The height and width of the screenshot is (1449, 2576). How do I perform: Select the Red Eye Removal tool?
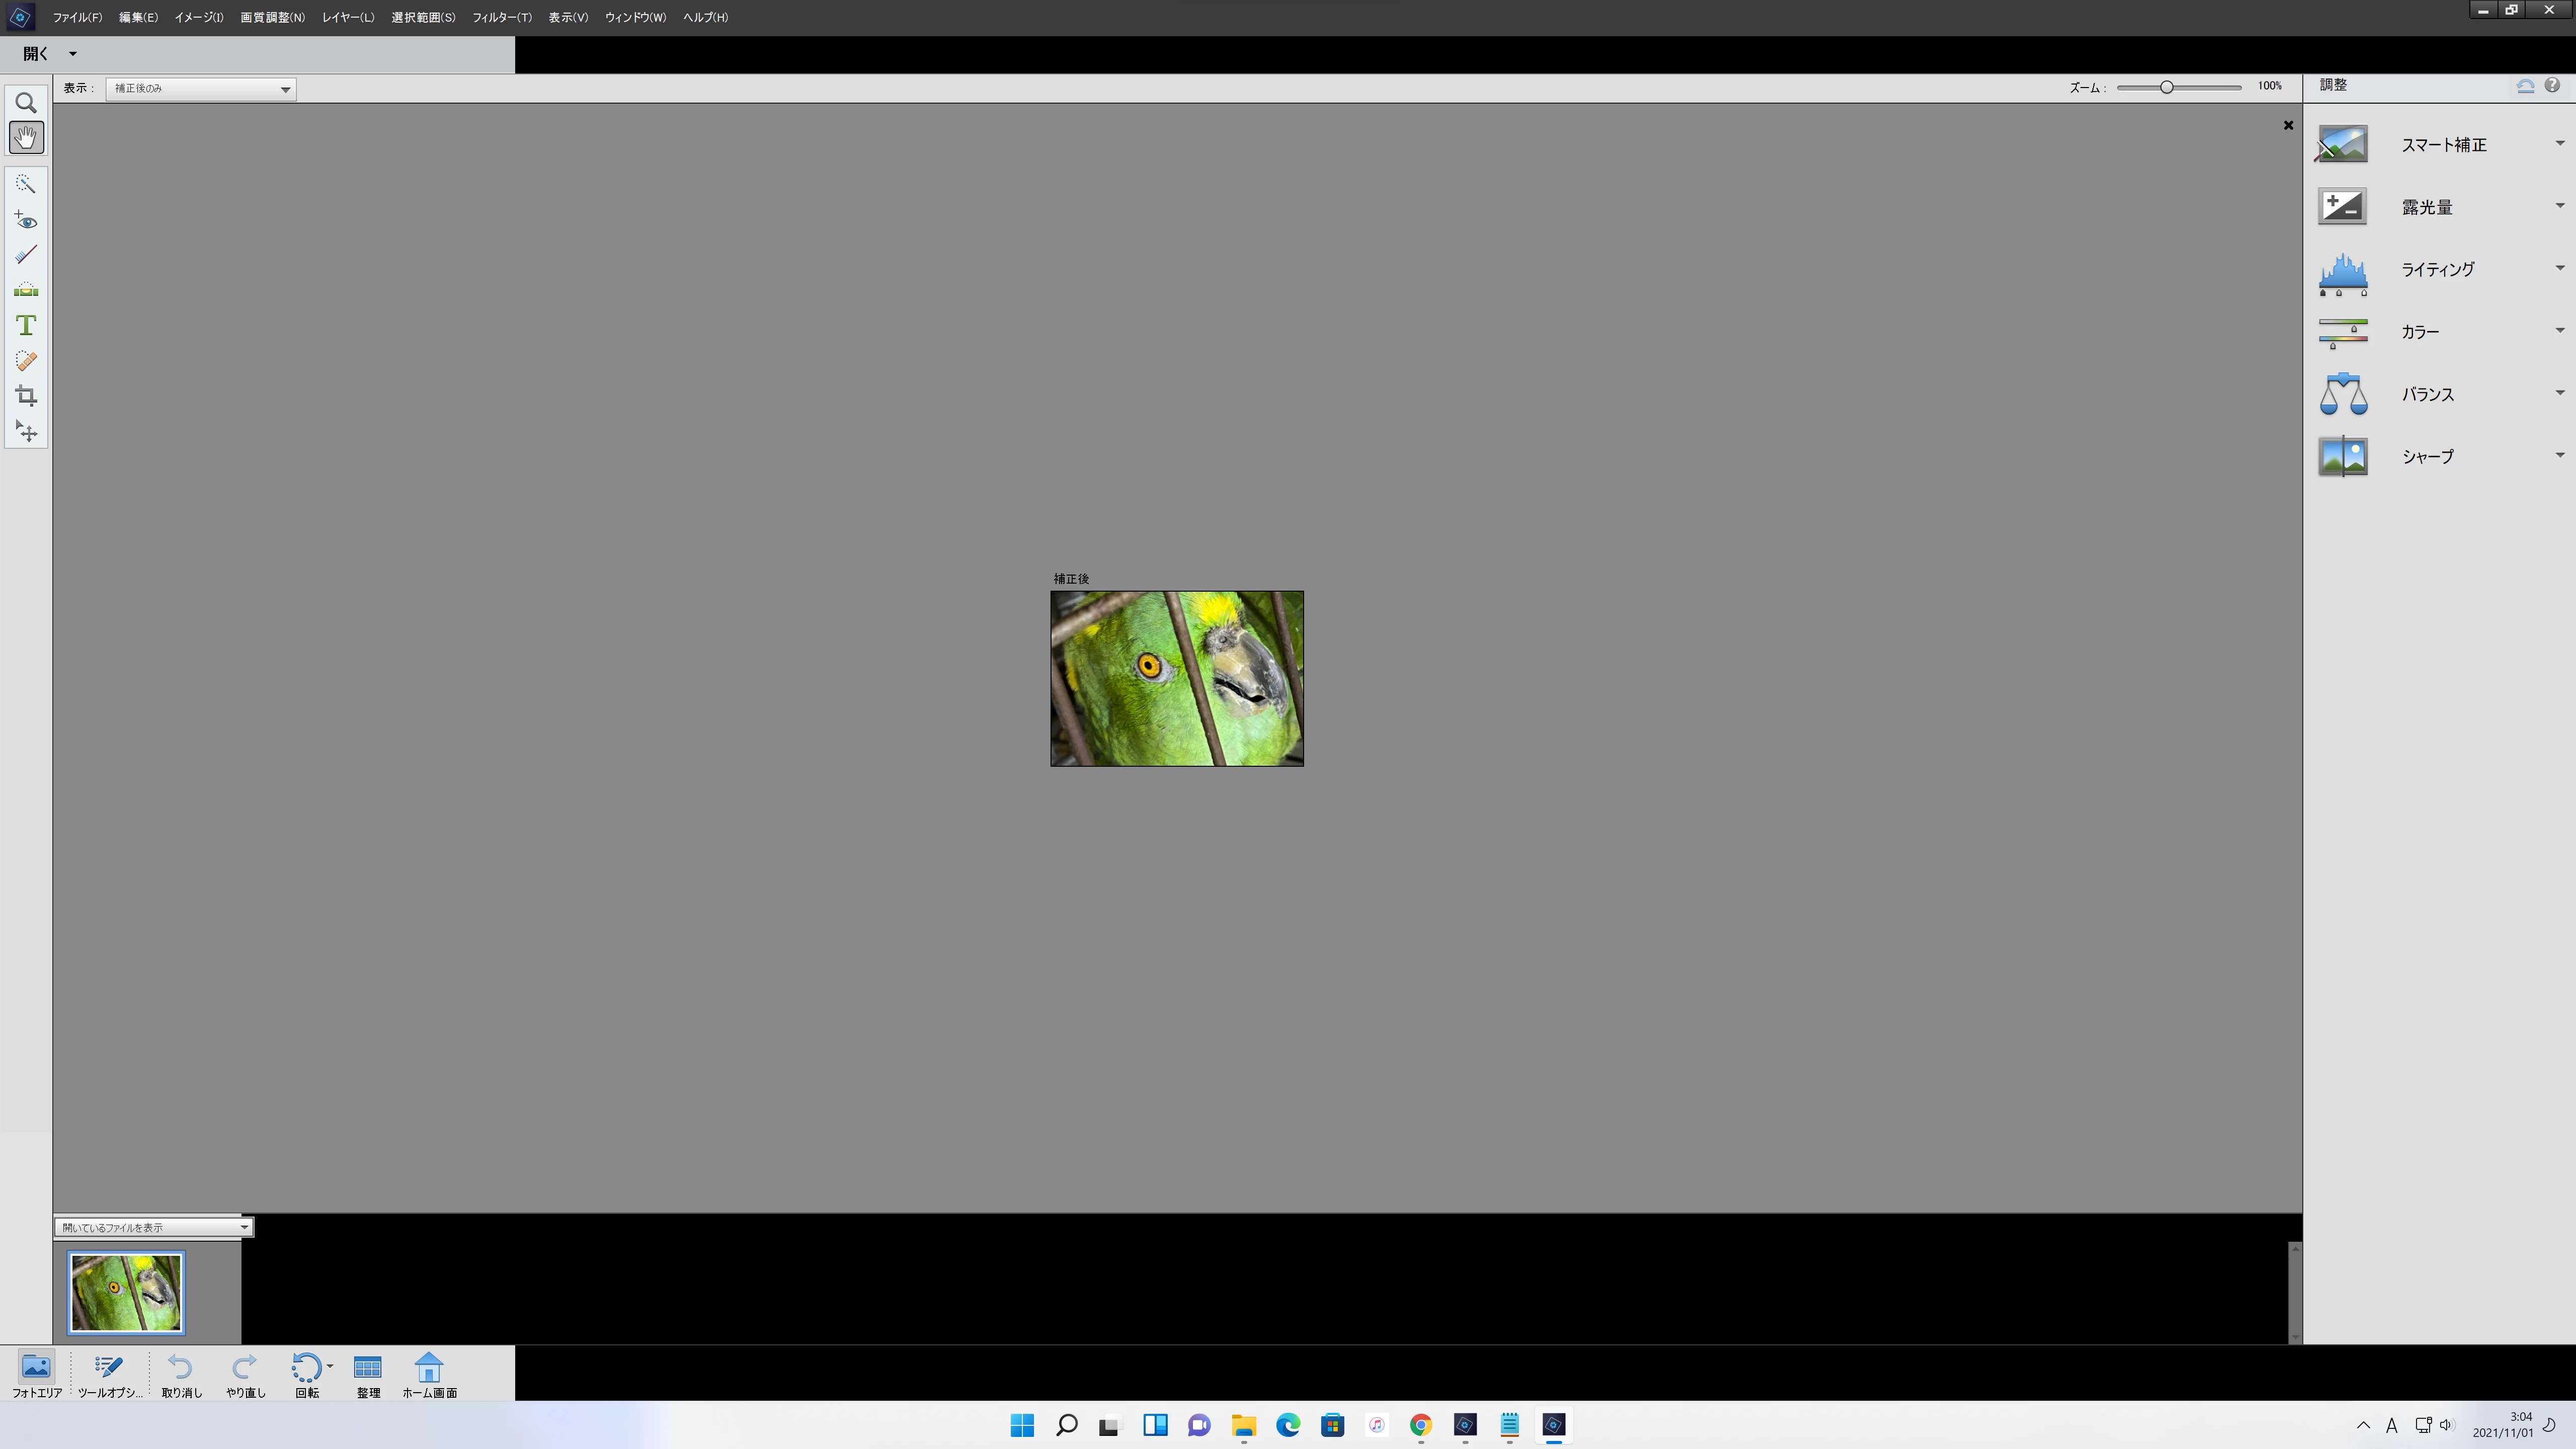26,220
